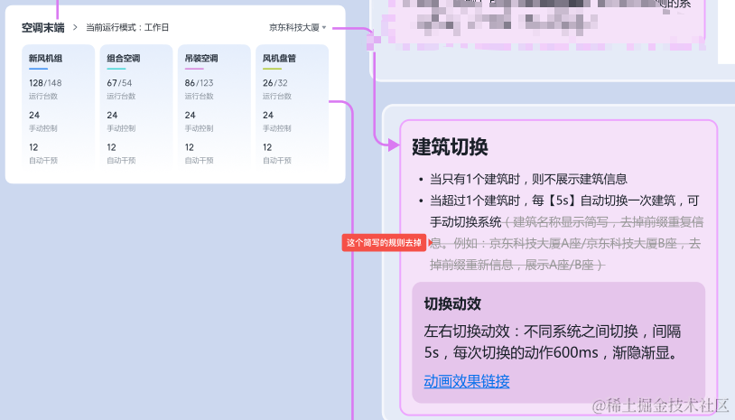Click the 67/54 running count value
The width and height of the screenshot is (735, 420).
[x=119, y=83]
